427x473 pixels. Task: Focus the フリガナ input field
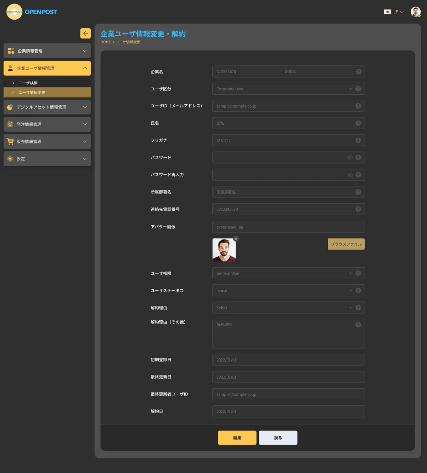pyautogui.click(x=289, y=140)
